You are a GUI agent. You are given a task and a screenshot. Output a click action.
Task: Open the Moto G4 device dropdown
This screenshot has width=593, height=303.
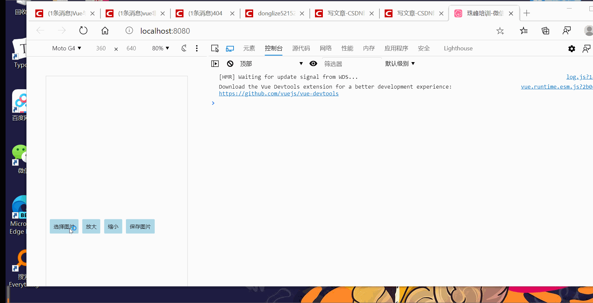(x=66, y=48)
